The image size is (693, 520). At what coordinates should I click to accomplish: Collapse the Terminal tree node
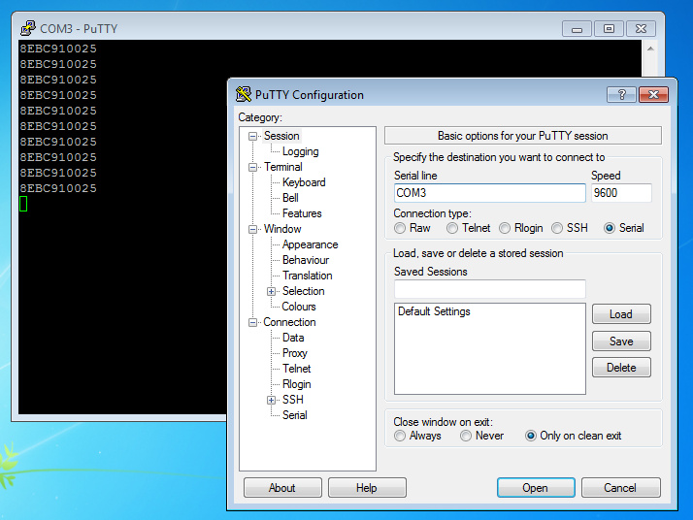252,167
